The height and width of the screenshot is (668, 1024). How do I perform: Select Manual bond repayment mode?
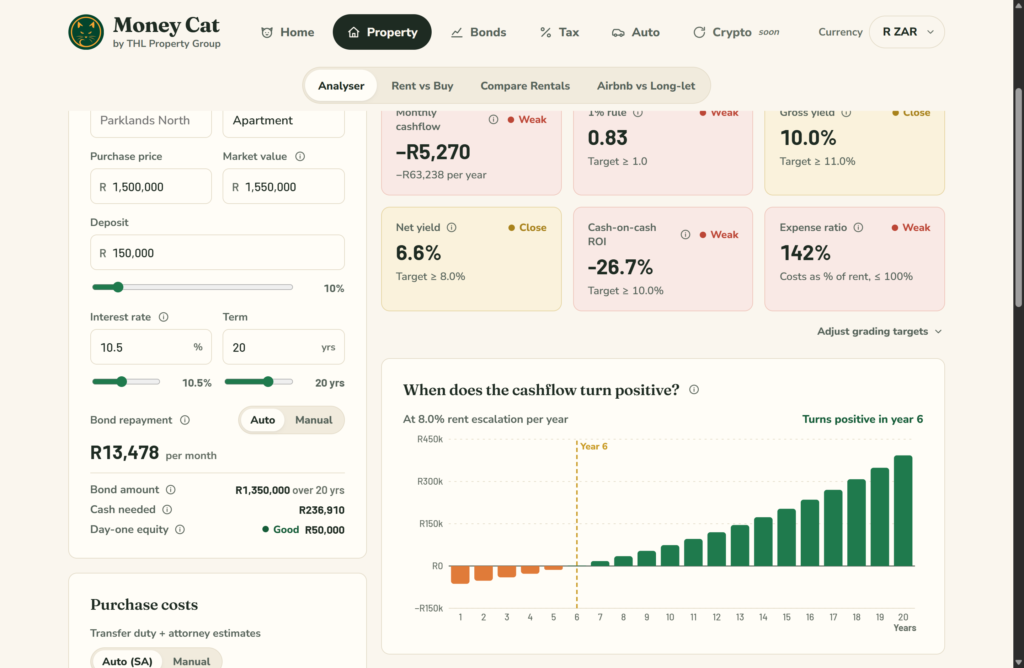(314, 420)
